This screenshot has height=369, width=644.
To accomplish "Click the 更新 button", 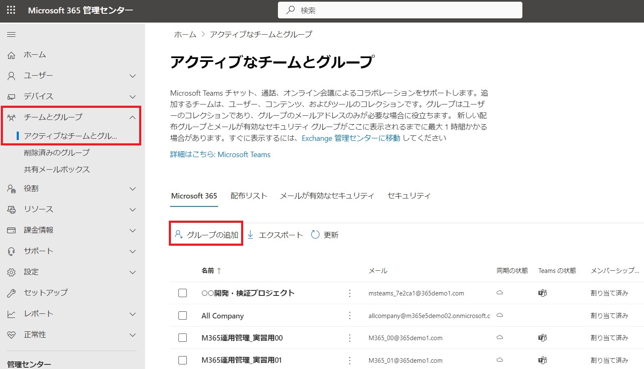I will [x=325, y=234].
